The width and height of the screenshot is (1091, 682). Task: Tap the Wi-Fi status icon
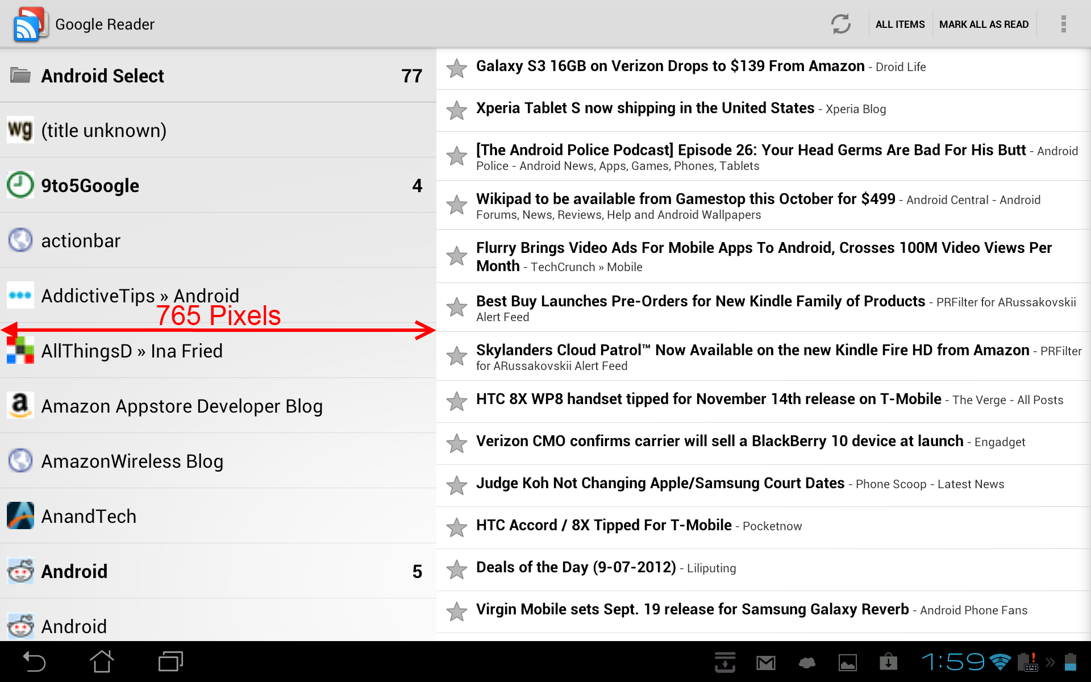(1000, 662)
